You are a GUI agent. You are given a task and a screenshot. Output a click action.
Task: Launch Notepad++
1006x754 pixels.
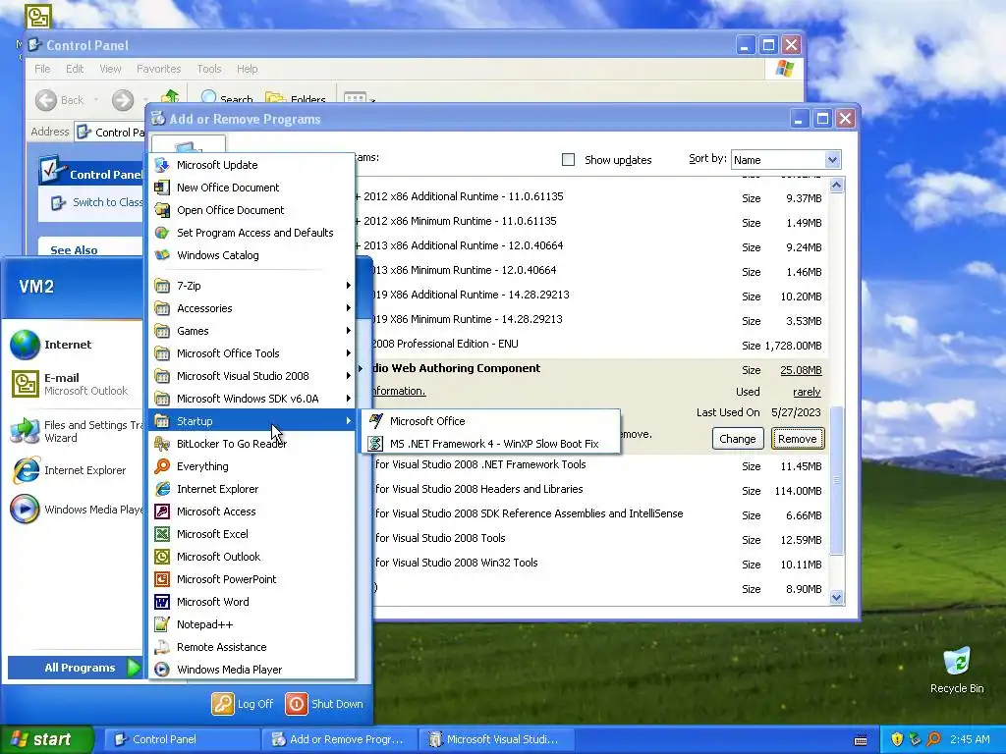[x=251, y=623]
